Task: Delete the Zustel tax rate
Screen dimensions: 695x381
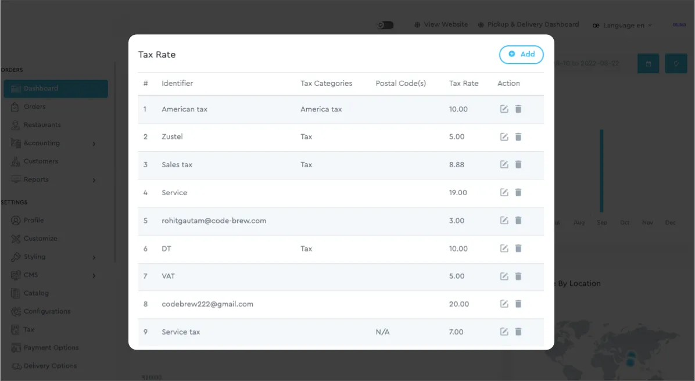Action: tap(518, 137)
